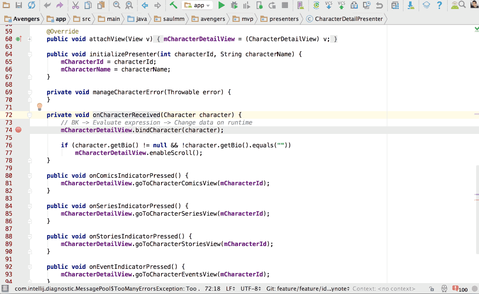Click the intention lightbulb at line 71

point(39,106)
